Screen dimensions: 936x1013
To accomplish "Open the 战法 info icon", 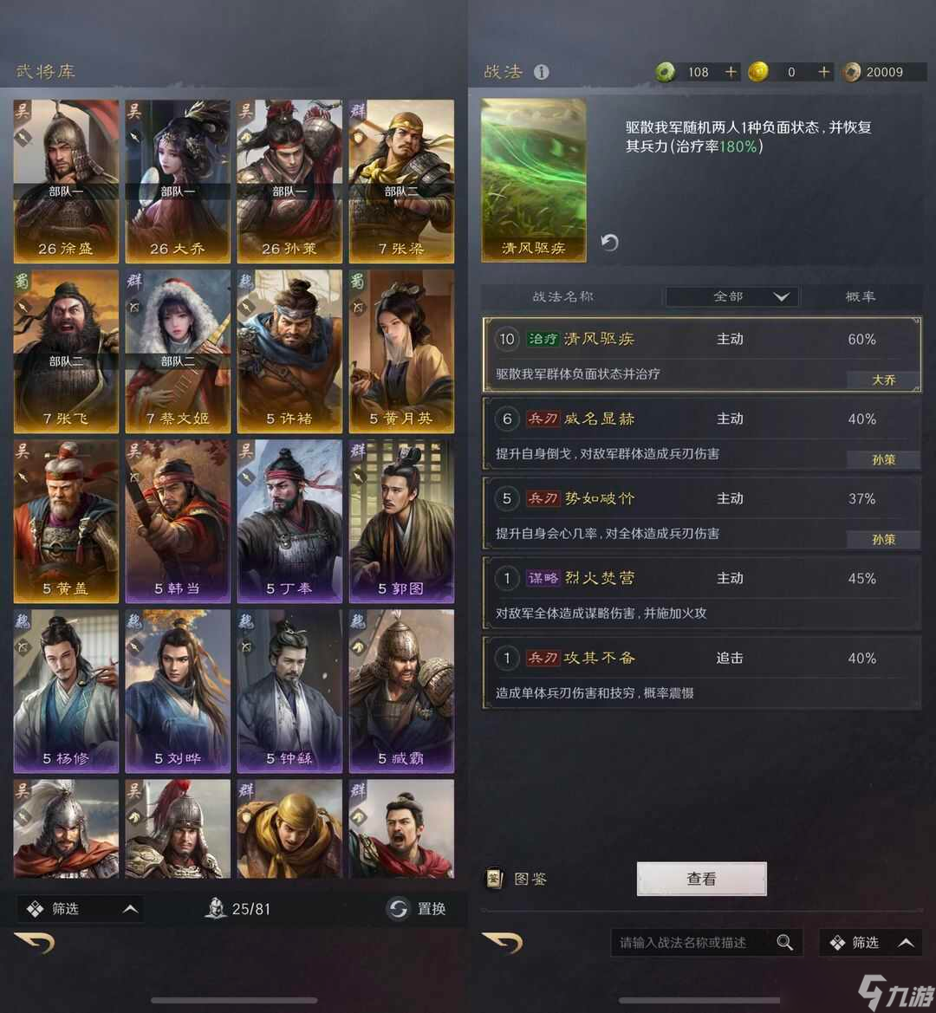I will [542, 72].
